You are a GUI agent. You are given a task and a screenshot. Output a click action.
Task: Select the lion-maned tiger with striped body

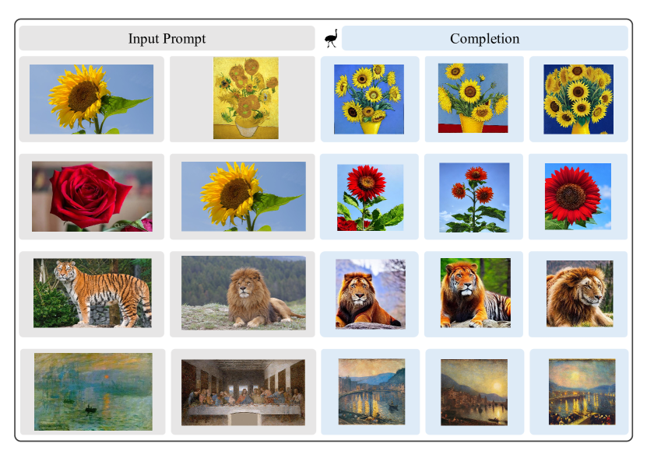[476, 293]
